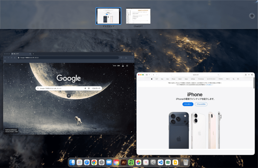Open the Photos app from Dock
The height and width of the screenshot is (168, 258).
tap(138, 162)
